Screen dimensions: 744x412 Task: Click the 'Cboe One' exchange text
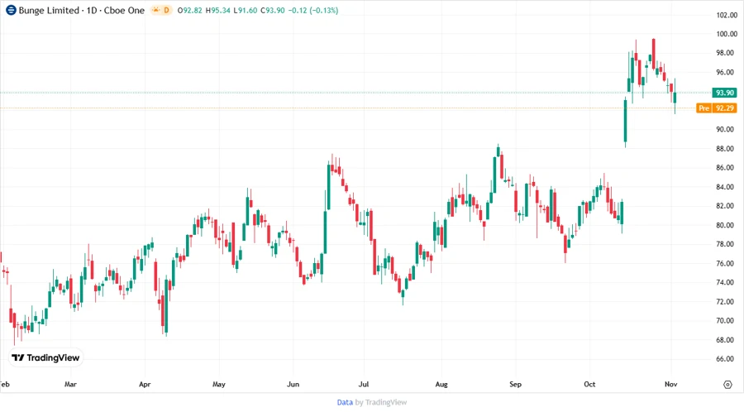124,10
